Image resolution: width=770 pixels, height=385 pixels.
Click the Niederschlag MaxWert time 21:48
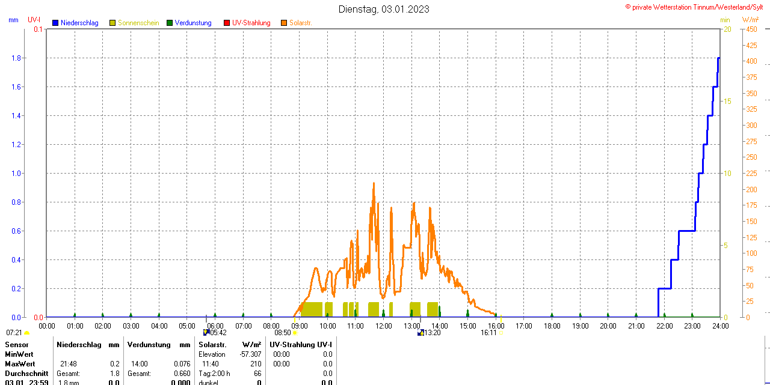pyautogui.click(x=68, y=364)
